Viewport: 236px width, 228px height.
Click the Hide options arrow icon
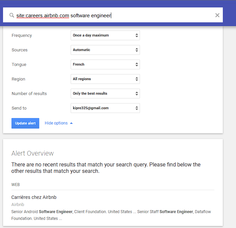(x=71, y=123)
